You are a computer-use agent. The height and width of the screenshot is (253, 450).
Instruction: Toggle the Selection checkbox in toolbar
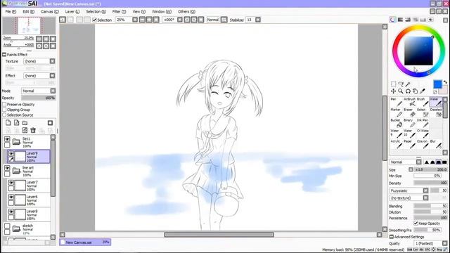tap(94, 20)
